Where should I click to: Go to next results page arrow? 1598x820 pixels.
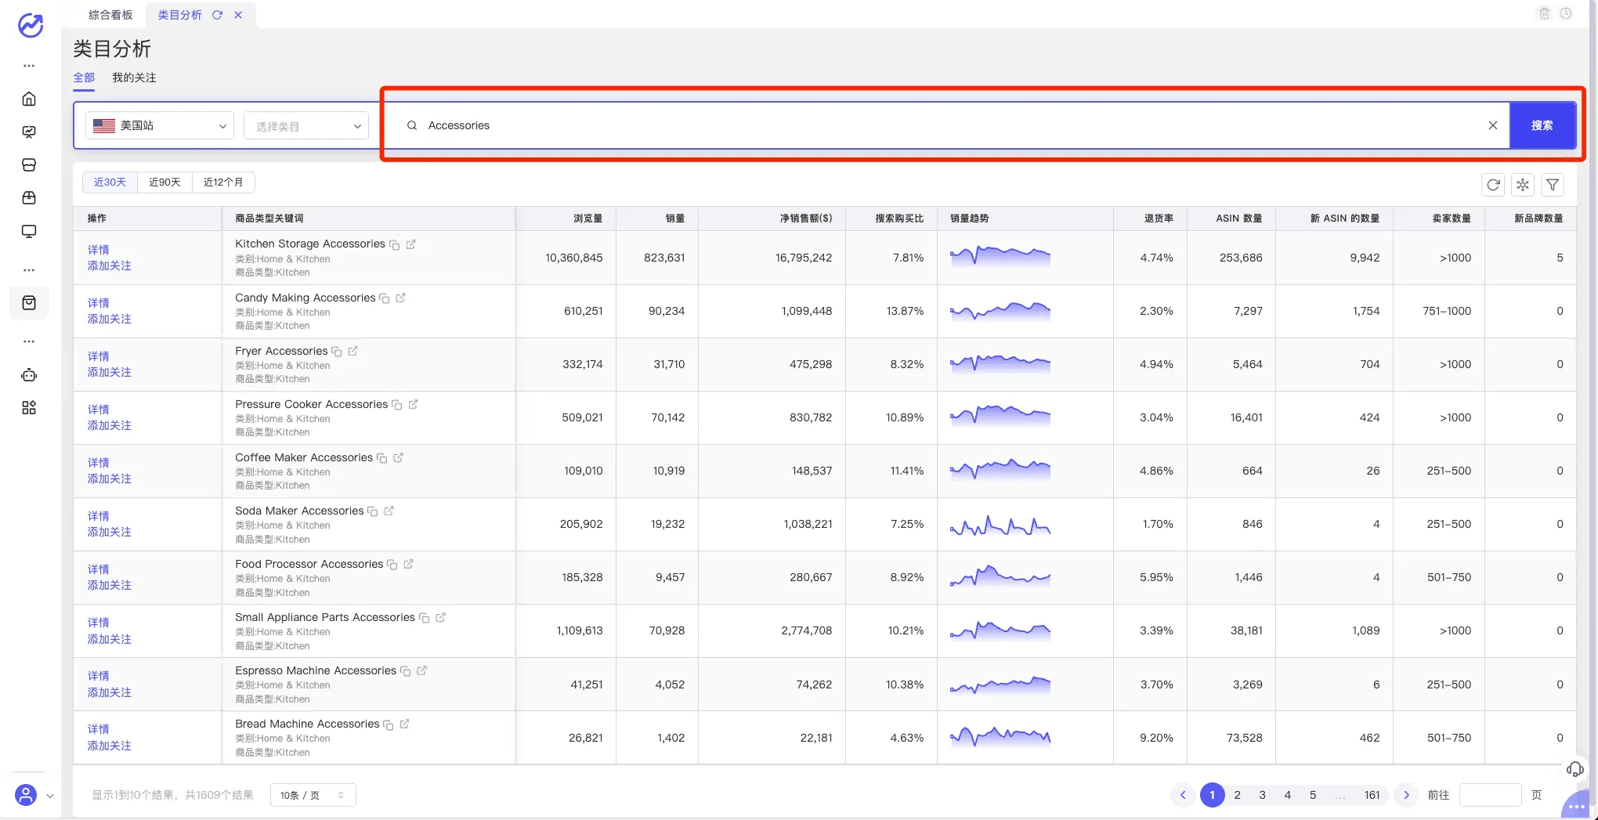coord(1406,795)
